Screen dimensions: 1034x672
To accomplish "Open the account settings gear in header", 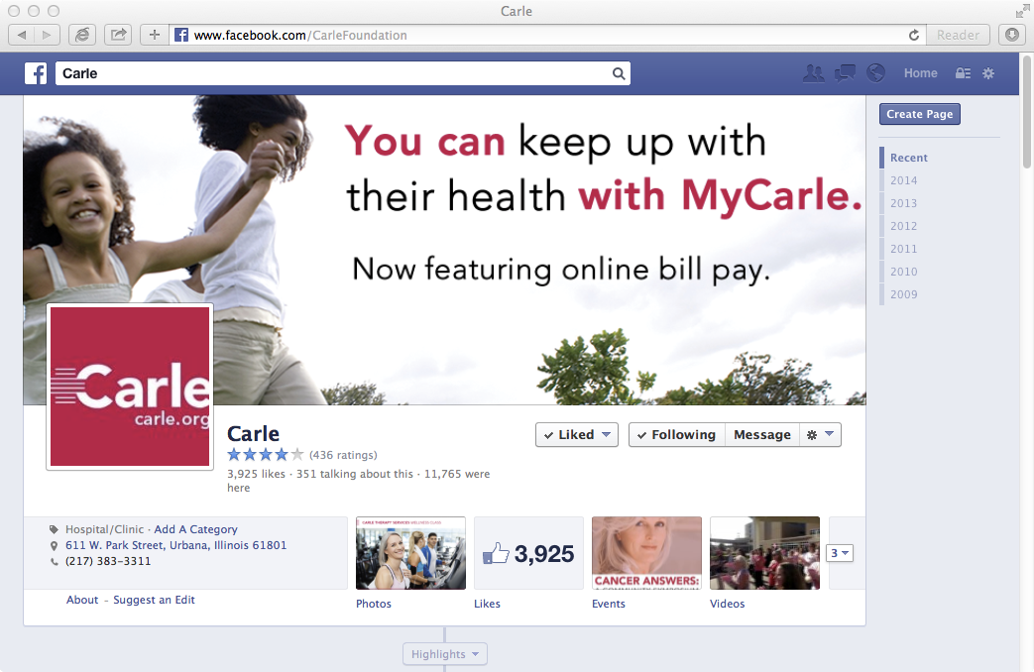I will (x=987, y=73).
